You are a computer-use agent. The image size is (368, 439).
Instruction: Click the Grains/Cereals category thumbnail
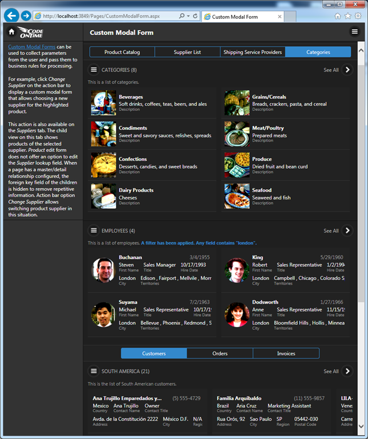tap(237, 103)
